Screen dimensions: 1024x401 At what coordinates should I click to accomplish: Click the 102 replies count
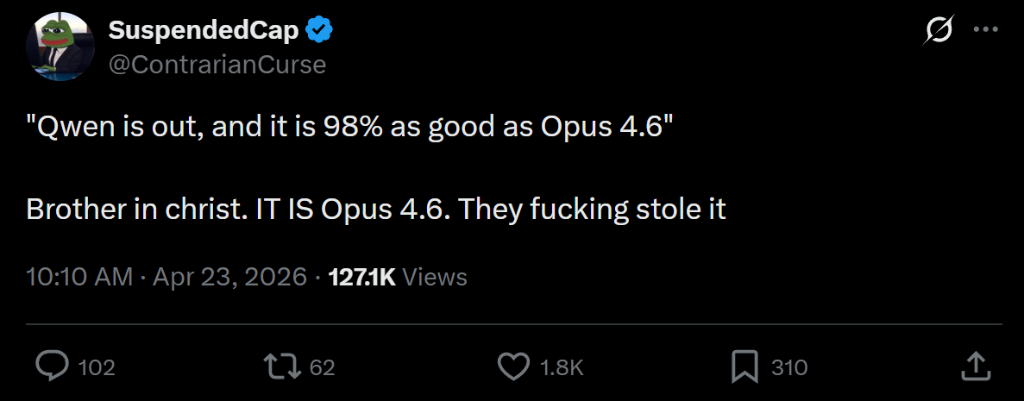[x=97, y=367]
